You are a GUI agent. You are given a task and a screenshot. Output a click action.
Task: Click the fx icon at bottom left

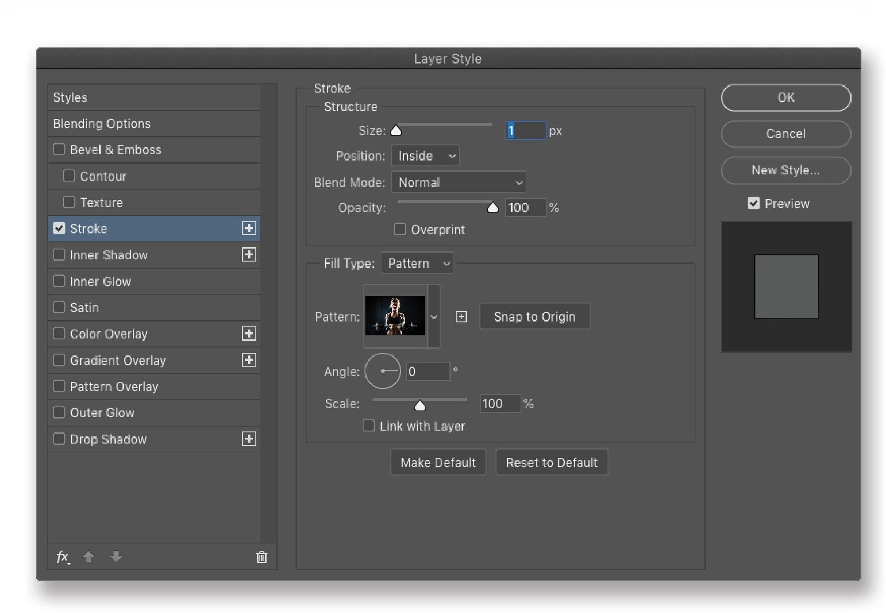point(63,557)
